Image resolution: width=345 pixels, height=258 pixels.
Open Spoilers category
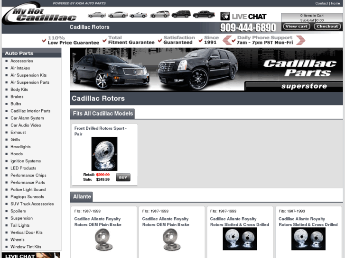pyautogui.click(x=18, y=211)
